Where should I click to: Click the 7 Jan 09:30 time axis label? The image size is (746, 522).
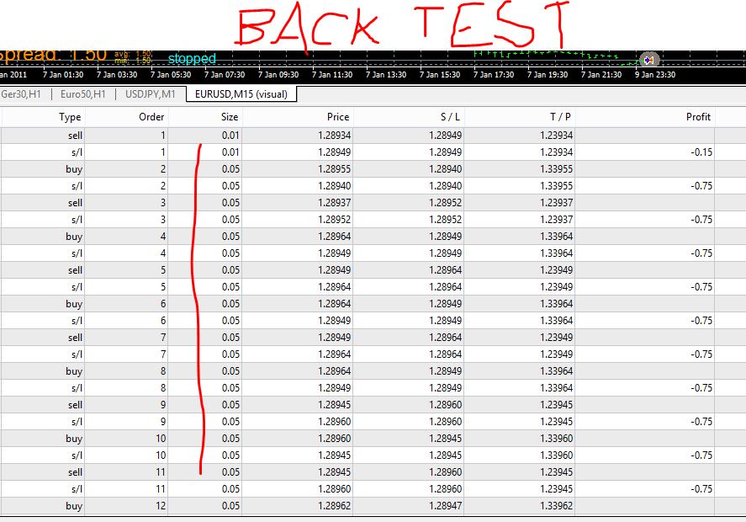(278, 75)
